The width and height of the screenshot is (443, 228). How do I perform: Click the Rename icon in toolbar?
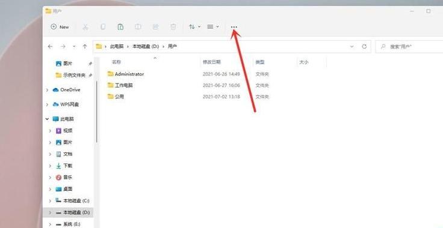point(138,27)
